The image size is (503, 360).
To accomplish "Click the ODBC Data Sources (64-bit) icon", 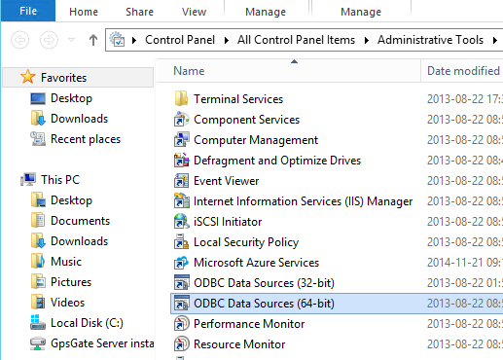I will [x=181, y=303].
